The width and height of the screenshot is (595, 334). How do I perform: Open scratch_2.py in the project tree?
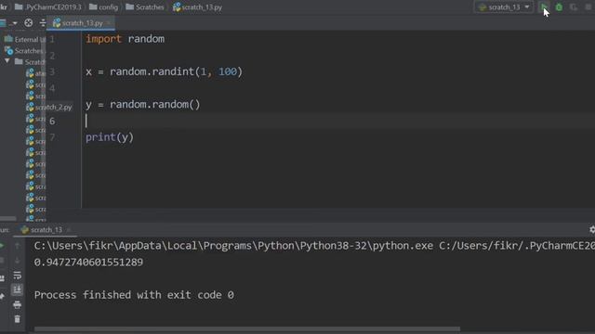click(x=49, y=108)
